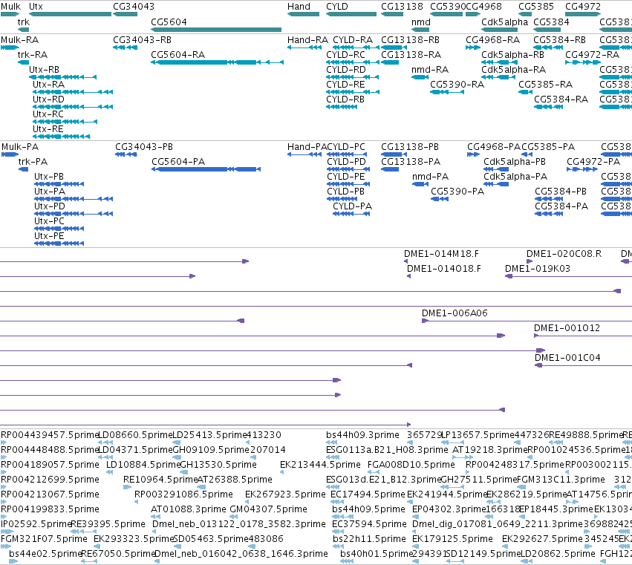The image size is (632, 565).
Task: Click the Hand-PA protein feature
Action: 304,154
